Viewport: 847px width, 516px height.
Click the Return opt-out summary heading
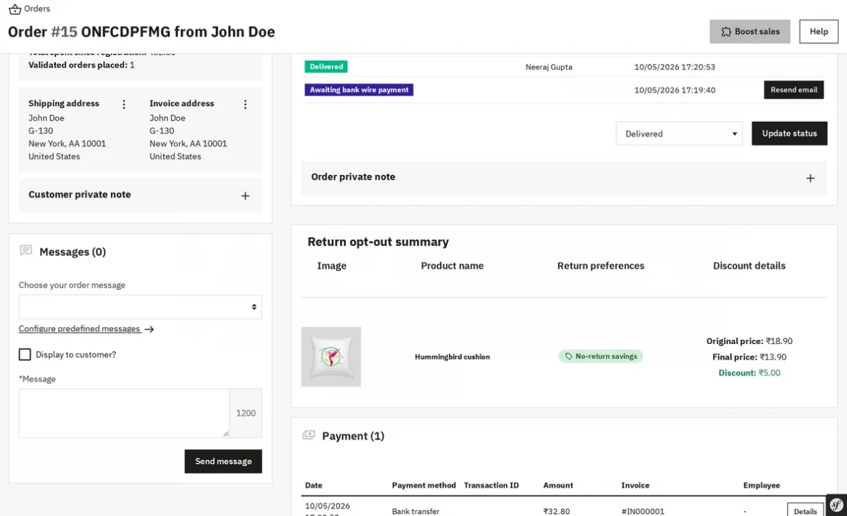click(378, 242)
